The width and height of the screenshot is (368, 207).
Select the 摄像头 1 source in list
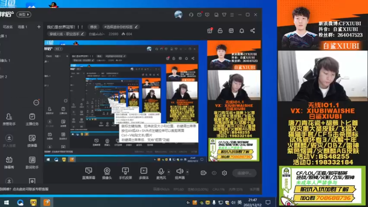(5, 61)
